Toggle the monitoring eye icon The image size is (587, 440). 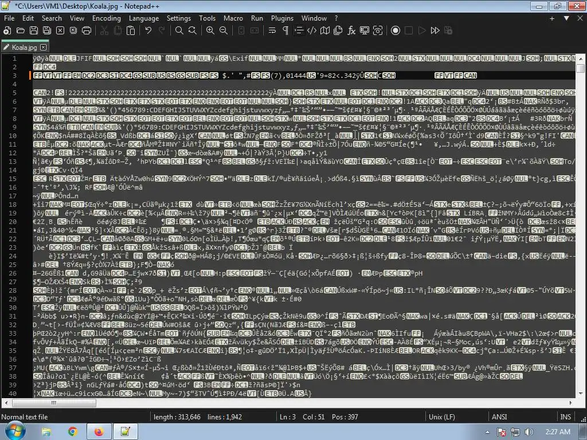pyautogui.click(x=378, y=31)
